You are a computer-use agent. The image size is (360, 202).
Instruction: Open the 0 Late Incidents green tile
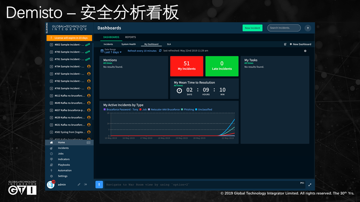222,66
